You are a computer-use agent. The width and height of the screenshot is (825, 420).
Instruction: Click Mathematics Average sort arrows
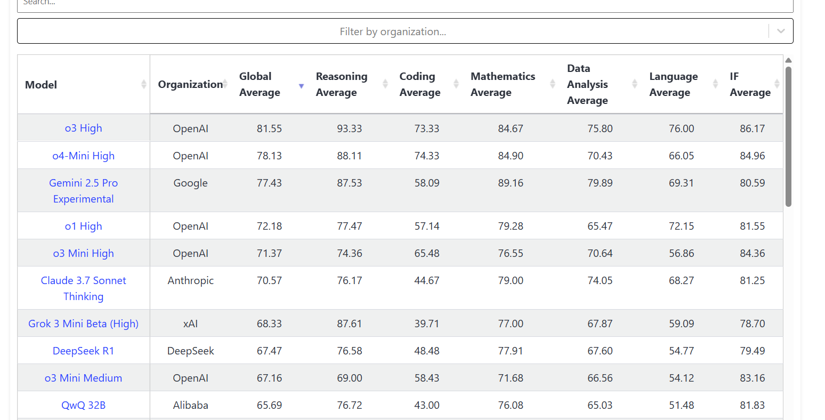pyautogui.click(x=553, y=84)
